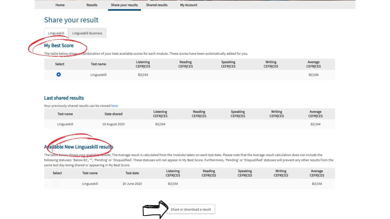Click the Last shared results heading

point(64,98)
